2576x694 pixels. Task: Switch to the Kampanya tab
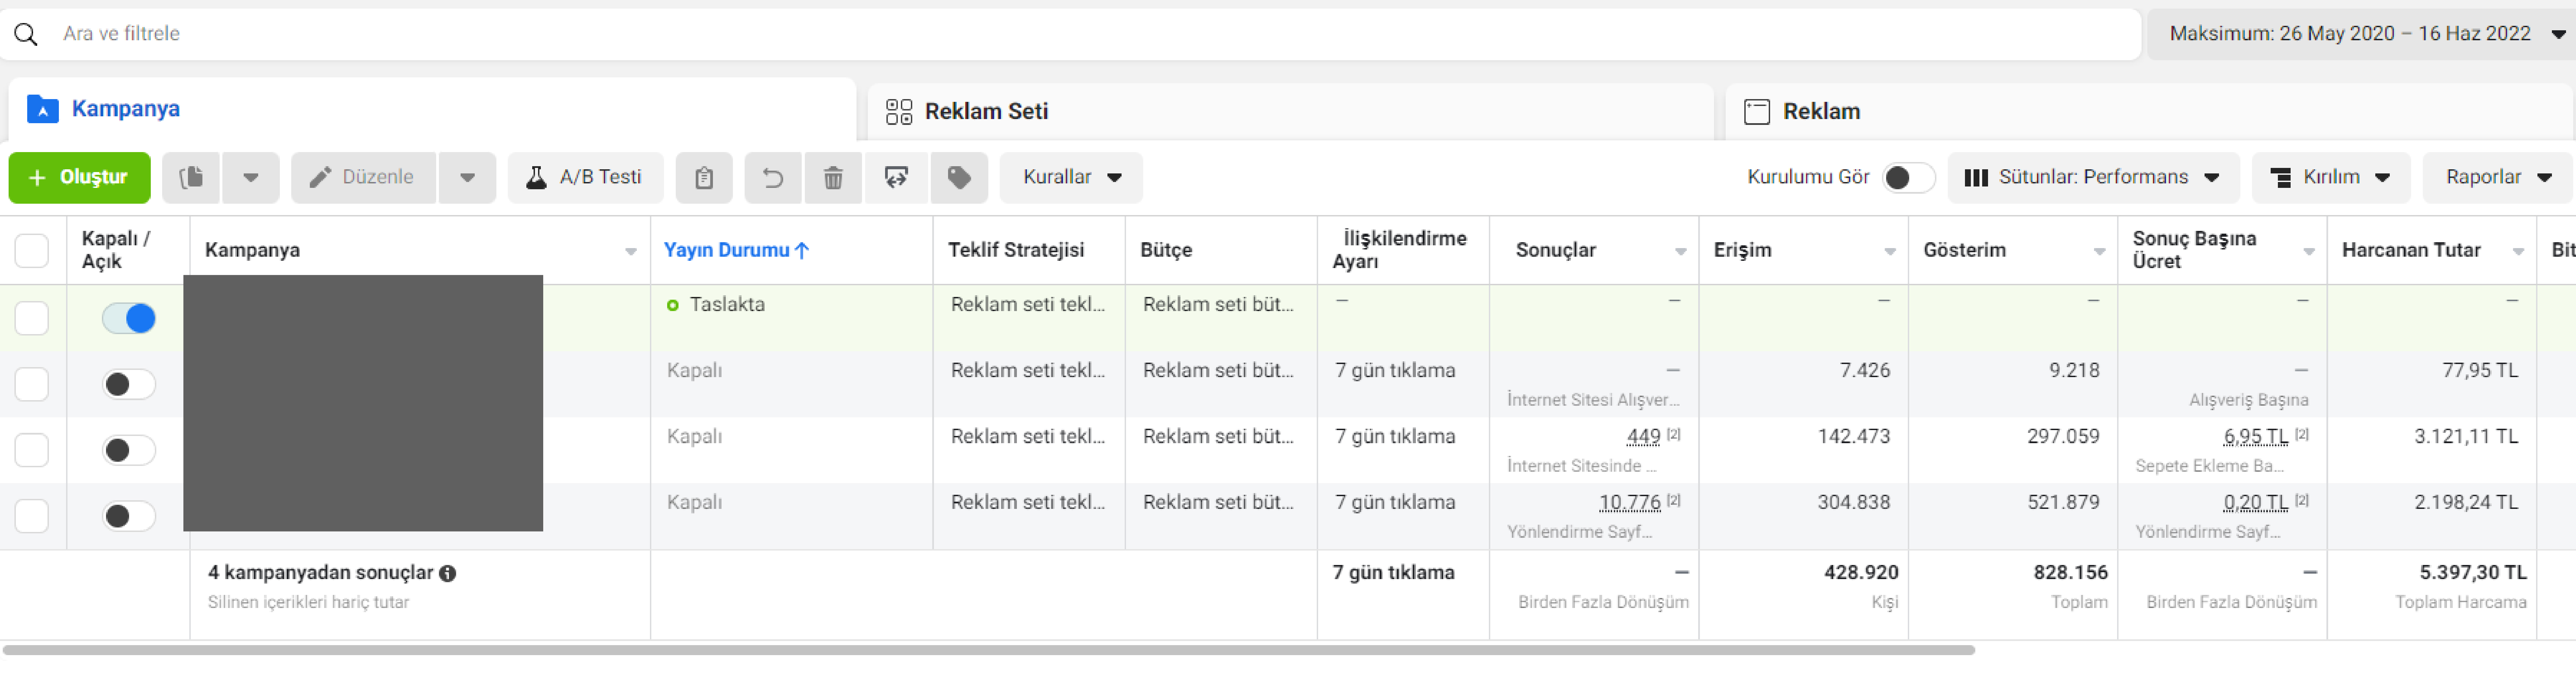pos(432,109)
